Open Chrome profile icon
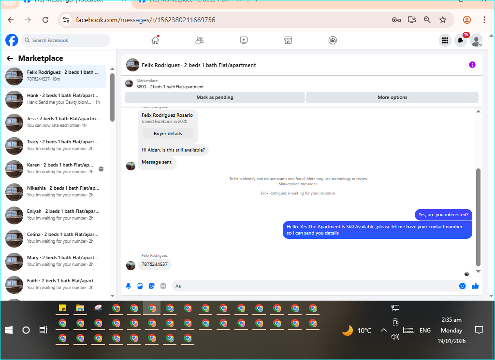Image resolution: width=495 pixels, height=360 pixels. tap(467, 20)
